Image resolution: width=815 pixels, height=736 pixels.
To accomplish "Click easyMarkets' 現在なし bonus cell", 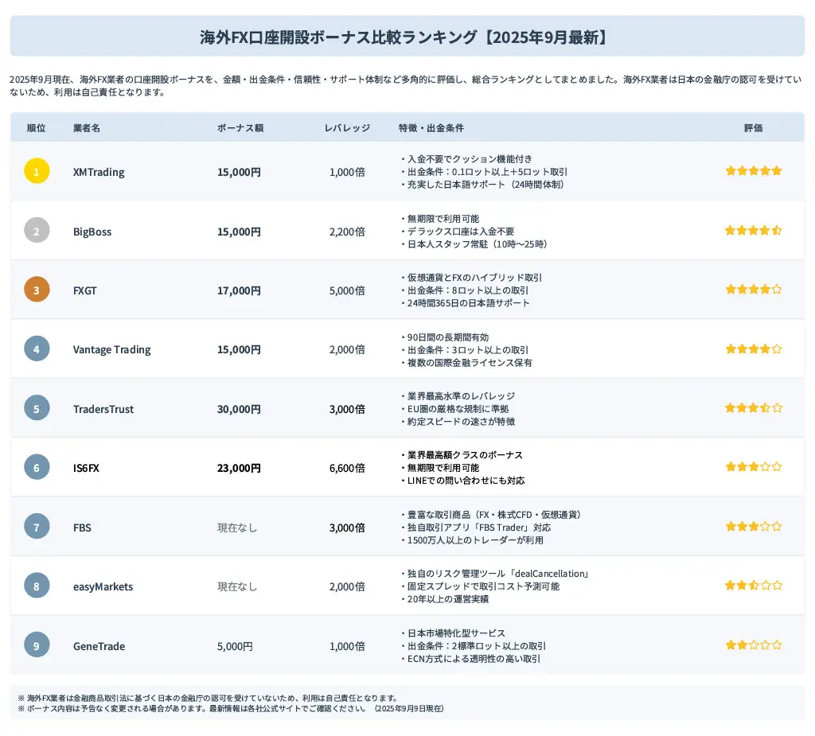I will pyautogui.click(x=237, y=587).
